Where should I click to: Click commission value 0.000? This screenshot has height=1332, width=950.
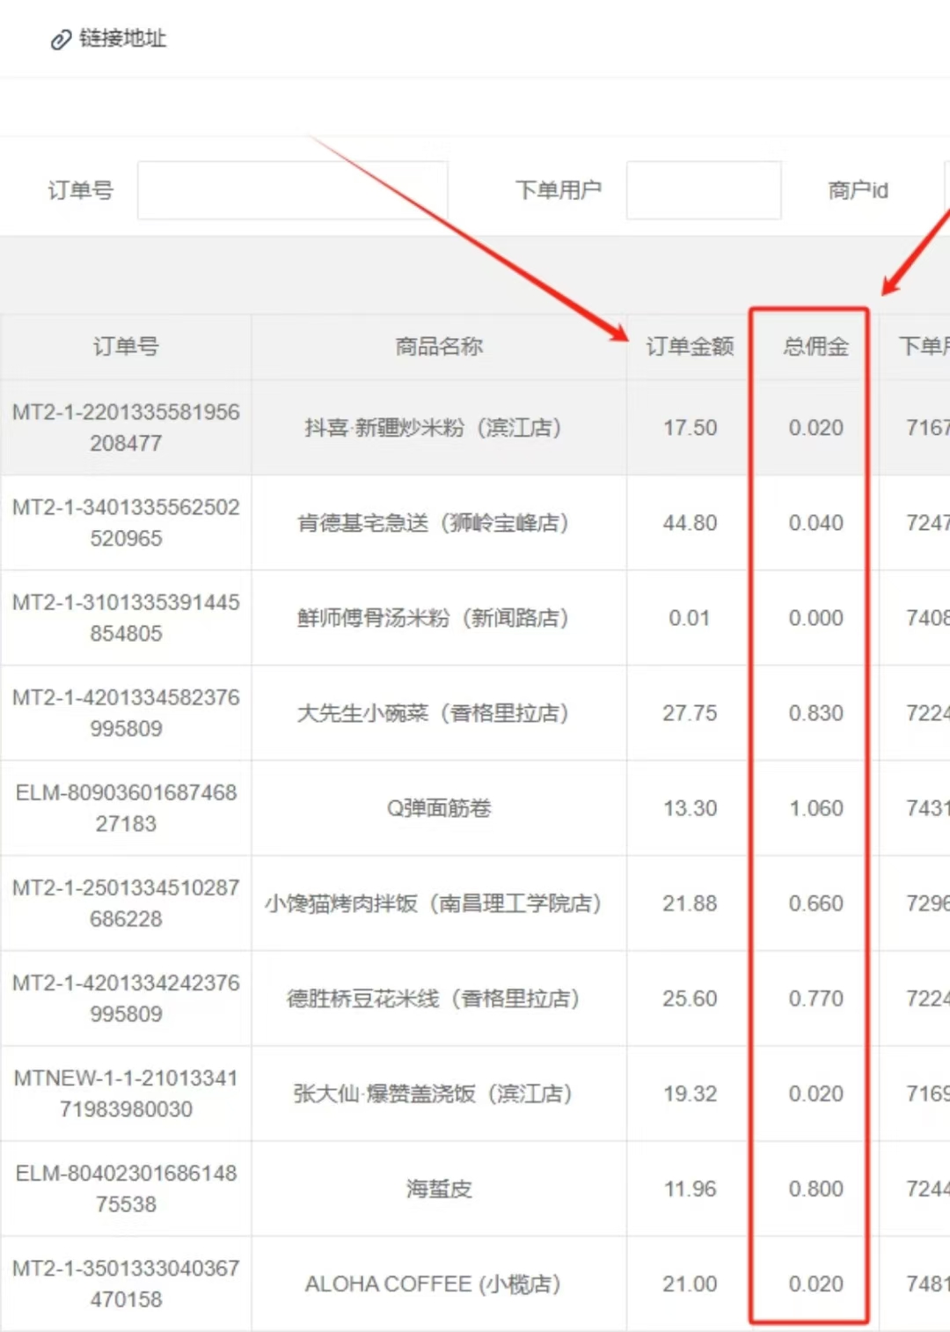[815, 618]
